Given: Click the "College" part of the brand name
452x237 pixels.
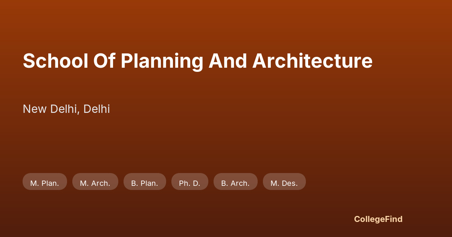Looking at the screenshot, I should [369, 219].
